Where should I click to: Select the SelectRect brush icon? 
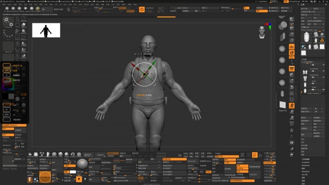(x=24, y=19)
